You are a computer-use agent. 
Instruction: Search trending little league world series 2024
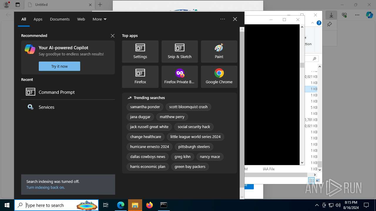pyautogui.click(x=195, y=137)
